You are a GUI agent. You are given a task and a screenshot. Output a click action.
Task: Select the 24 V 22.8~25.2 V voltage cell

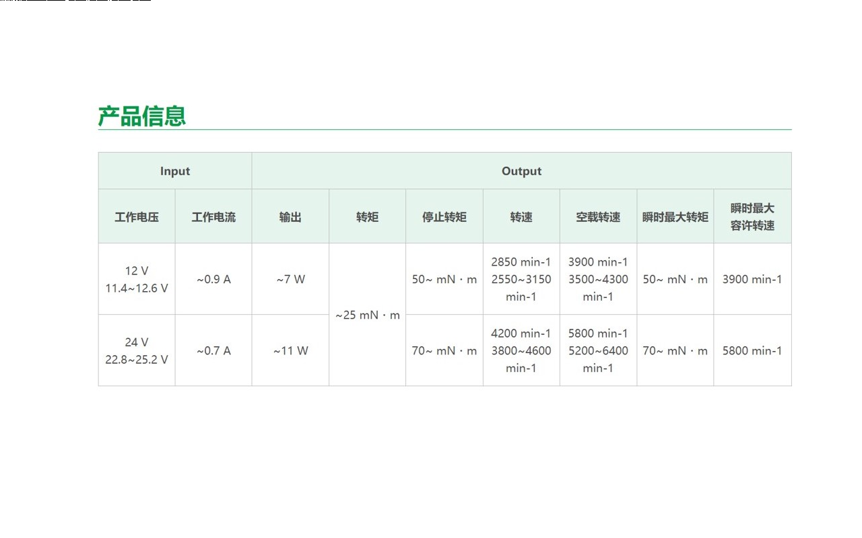137,350
